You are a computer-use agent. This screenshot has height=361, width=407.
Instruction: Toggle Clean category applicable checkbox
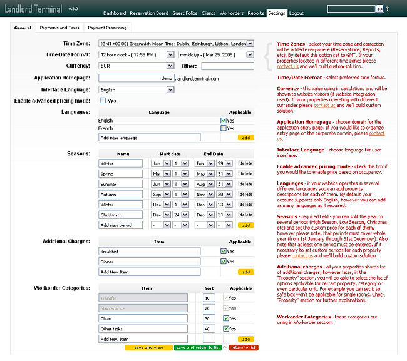click(x=226, y=318)
